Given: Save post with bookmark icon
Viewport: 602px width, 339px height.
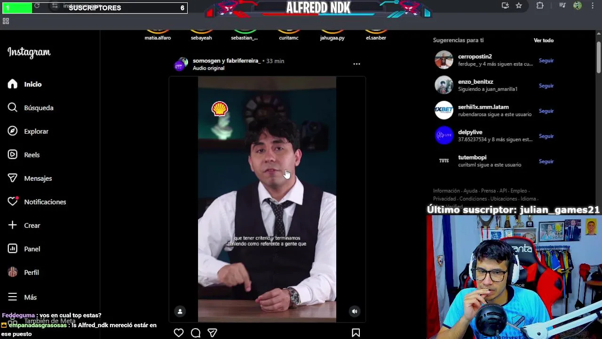Looking at the screenshot, I should 356,333.
